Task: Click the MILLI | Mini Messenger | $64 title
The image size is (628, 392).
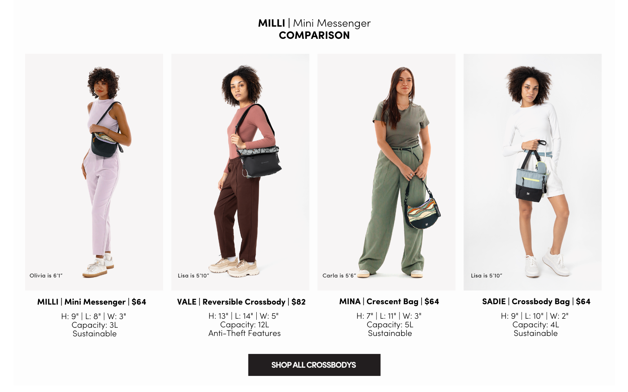Action: point(91,302)
